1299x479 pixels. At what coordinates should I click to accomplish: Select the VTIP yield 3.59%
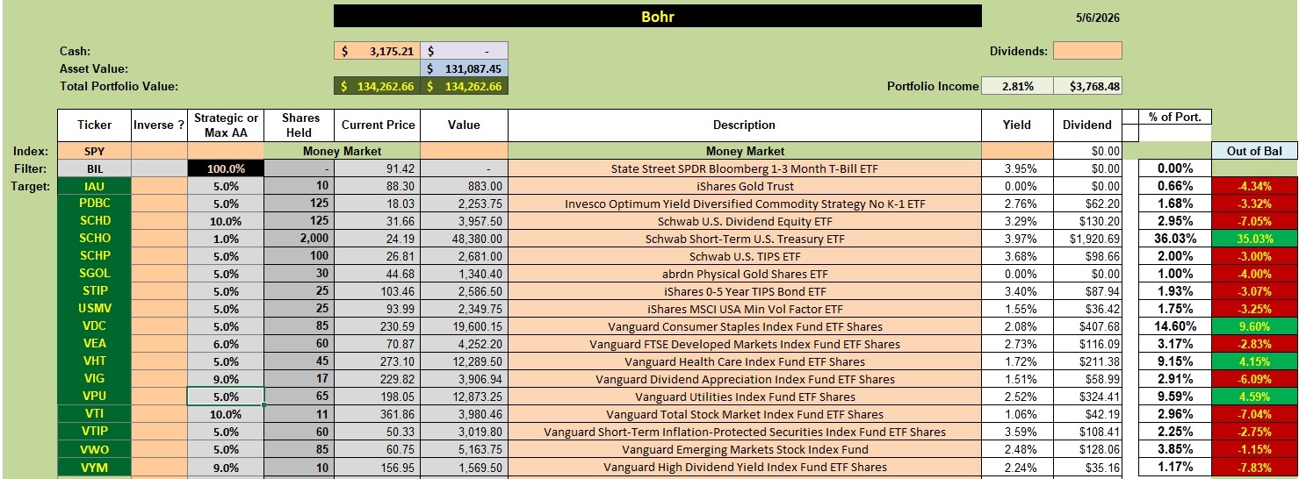1017,432
